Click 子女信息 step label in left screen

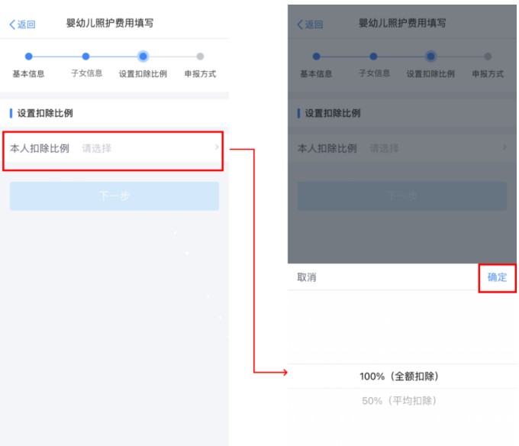[87, 73]
